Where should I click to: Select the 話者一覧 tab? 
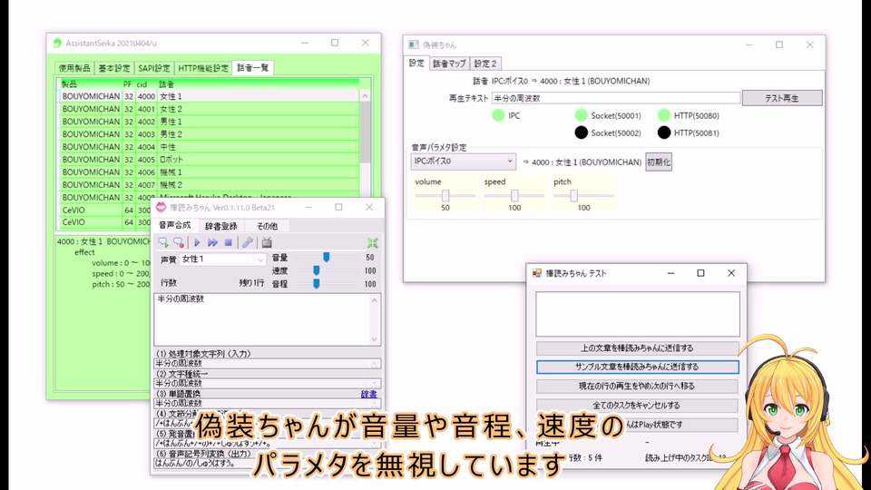pyautogui.click(x=253, y=67)
